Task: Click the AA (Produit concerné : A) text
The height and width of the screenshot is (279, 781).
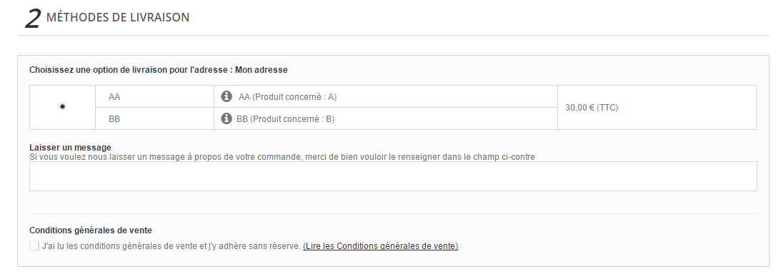Action: [x=287, y=97]
